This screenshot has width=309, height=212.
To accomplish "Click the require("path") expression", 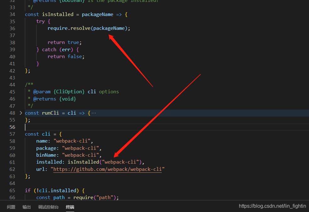I will point(95,198).
